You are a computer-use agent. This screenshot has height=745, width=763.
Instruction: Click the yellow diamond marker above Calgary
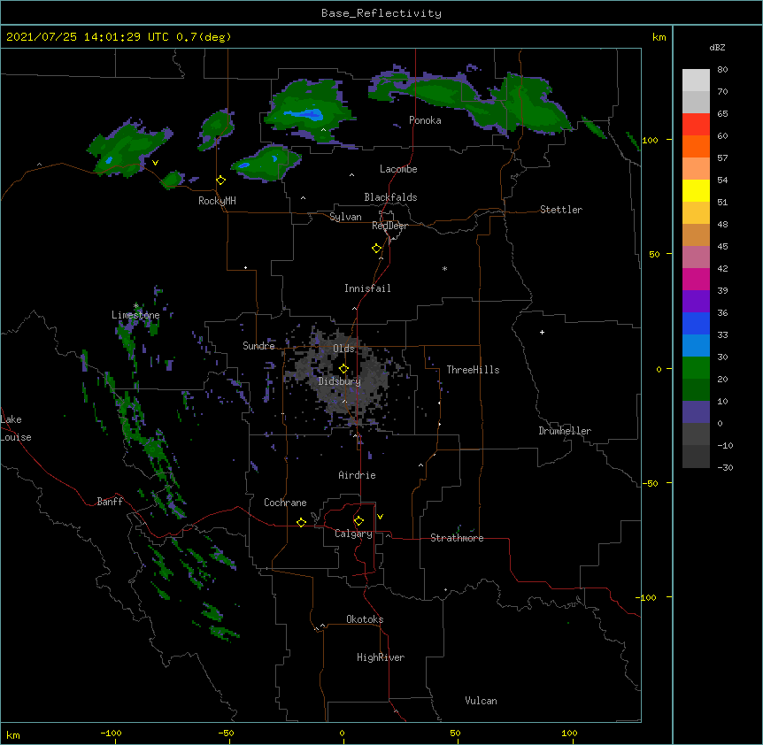358,521
